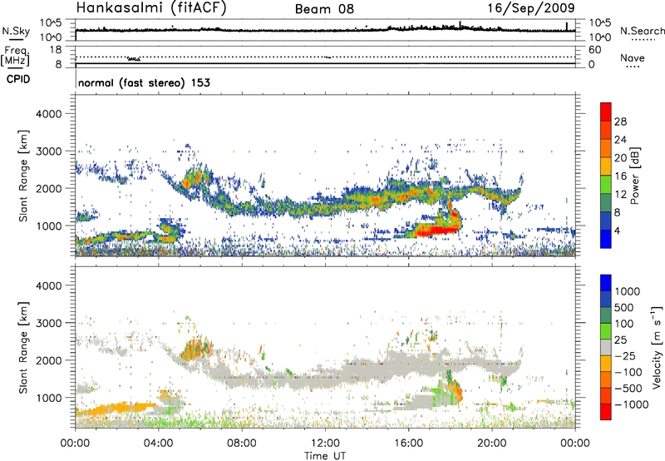Click the '28' power colorbar tick
665x461 pixels.
tap(620, 121)
